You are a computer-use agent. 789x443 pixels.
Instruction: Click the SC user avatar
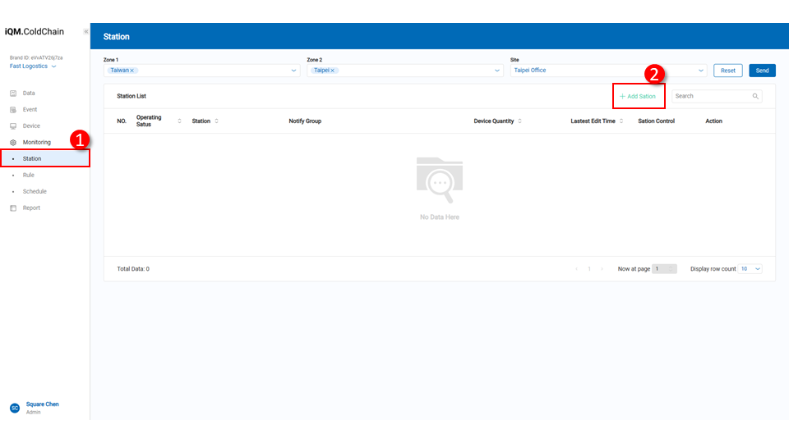tap(14, 408)
